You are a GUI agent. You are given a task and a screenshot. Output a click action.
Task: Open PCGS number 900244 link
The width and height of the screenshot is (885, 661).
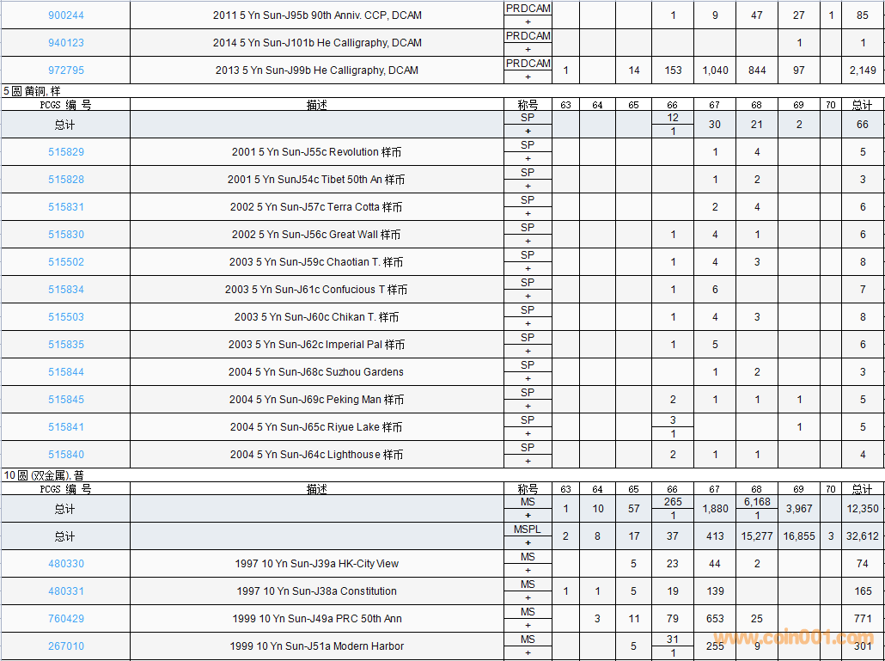[x=66, y=15]
